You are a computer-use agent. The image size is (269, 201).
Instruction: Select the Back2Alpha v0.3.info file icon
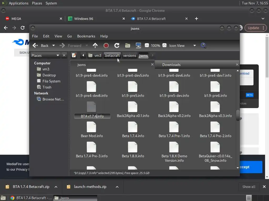215,107
